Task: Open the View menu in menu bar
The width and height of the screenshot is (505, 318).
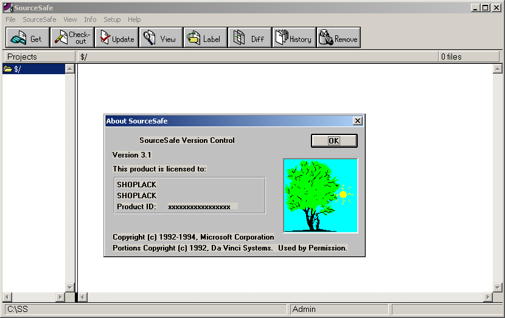Action: (70, 19)
